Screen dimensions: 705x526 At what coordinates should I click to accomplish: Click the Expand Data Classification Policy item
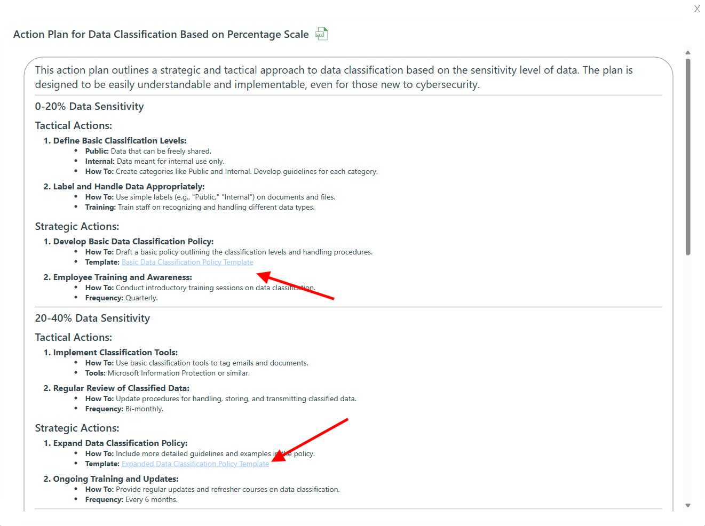(x=120, y=443)
